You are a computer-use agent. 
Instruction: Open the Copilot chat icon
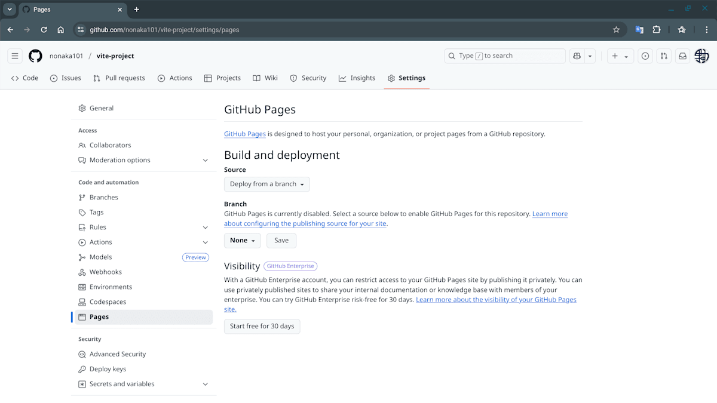pos(577,56)
